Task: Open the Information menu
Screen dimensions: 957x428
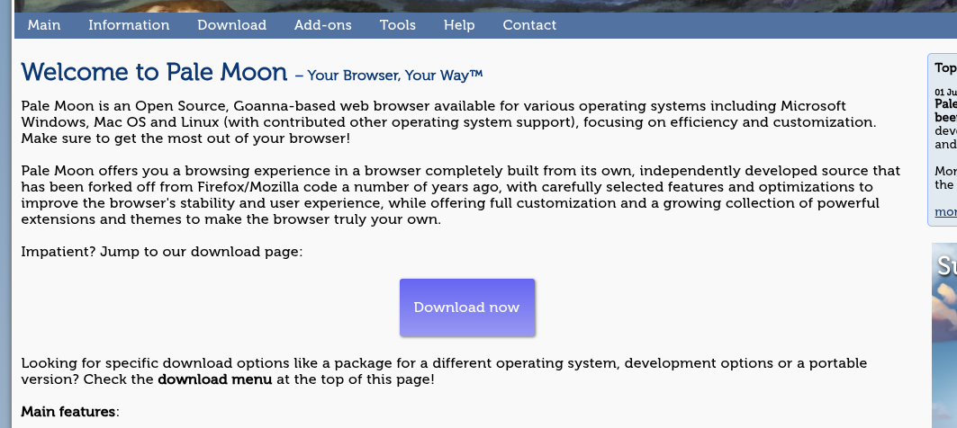Action: pos(129,25)
